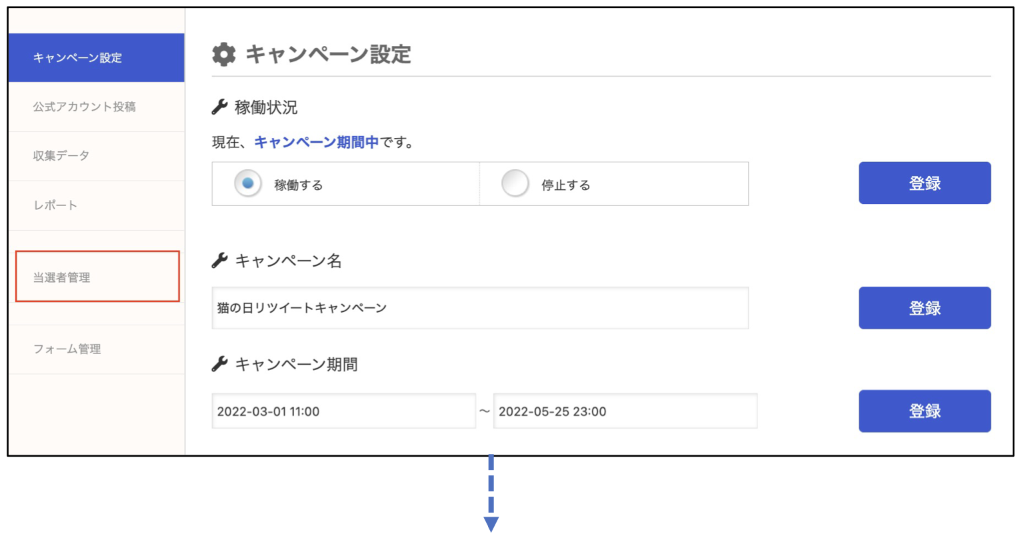Viewport: 1024px width, 540px height.
Task: Click the campaign name field 猫の日リツイートキャンペーン
Action: [x=480, y=308]
